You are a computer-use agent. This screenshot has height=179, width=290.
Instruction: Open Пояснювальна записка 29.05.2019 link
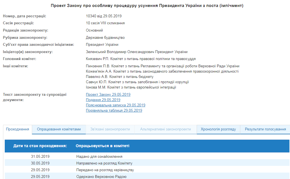[115, 105]
